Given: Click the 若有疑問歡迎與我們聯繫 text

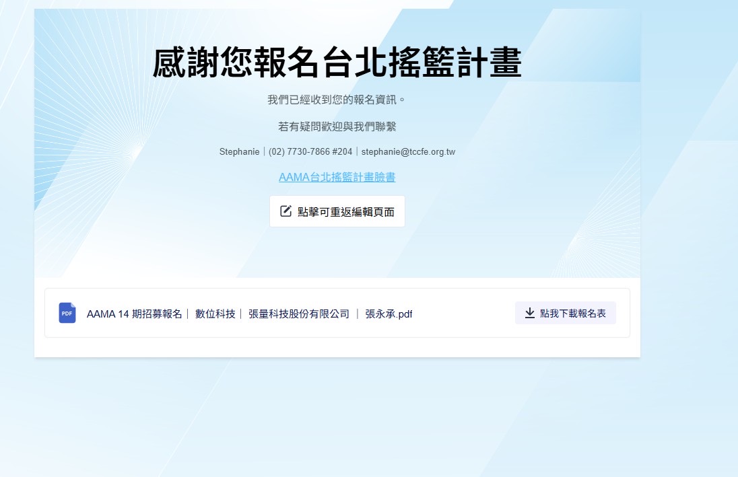Looking at the screenshot, I should pos(337,126).
